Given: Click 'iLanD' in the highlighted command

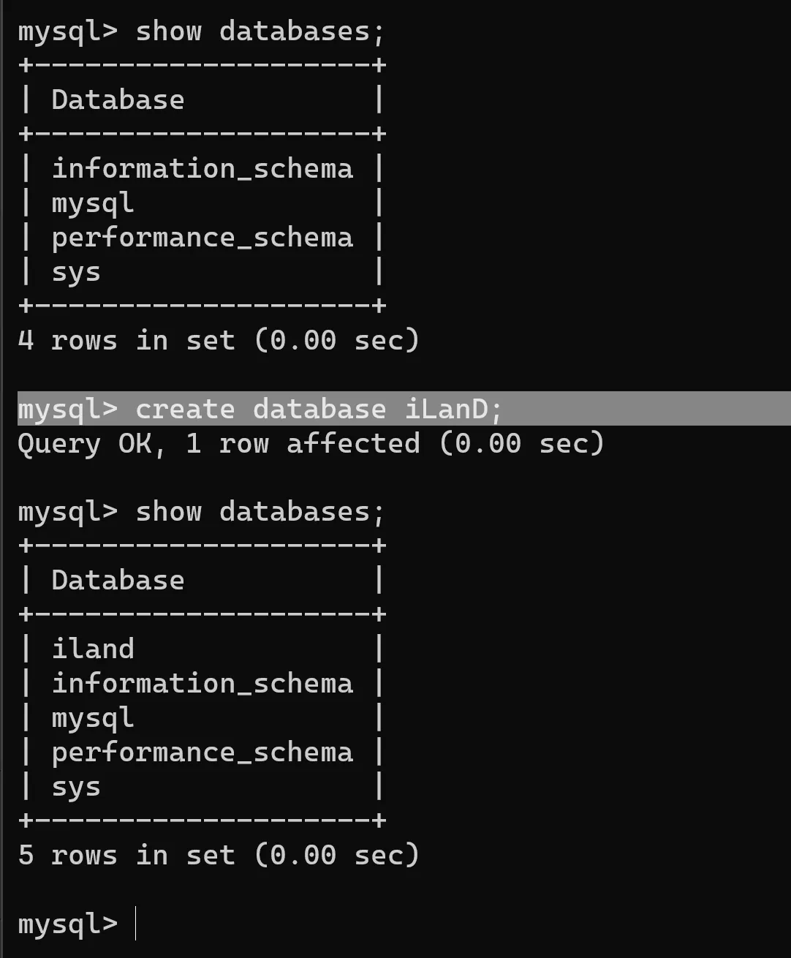Looking at the screenshot, I should (x=446, y=409).
